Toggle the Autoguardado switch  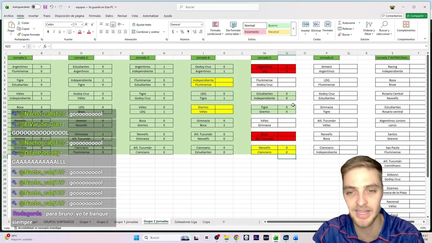35,7
